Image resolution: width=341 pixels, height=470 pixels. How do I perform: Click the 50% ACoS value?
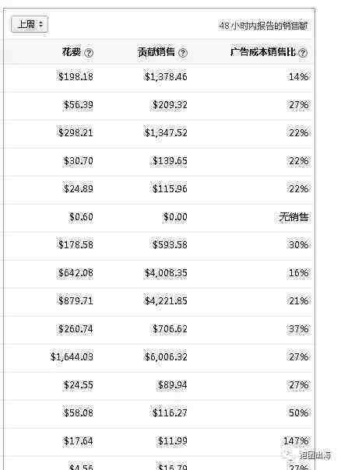298,412
